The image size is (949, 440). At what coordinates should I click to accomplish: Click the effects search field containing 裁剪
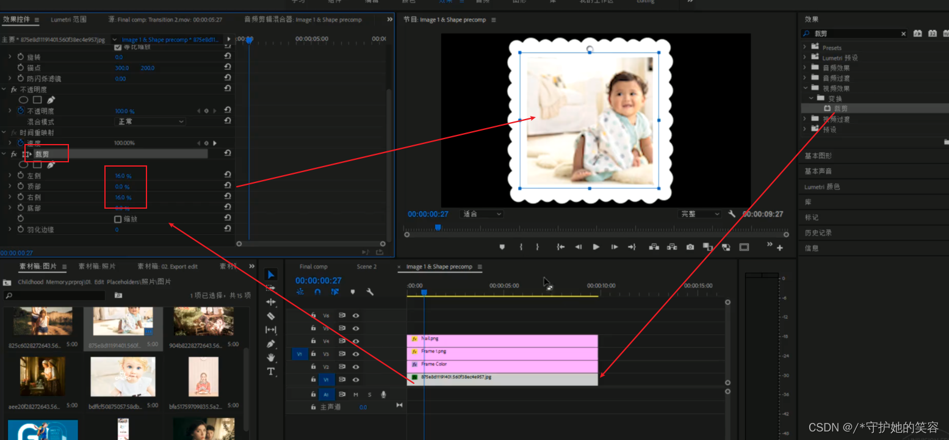coord(854,34)
